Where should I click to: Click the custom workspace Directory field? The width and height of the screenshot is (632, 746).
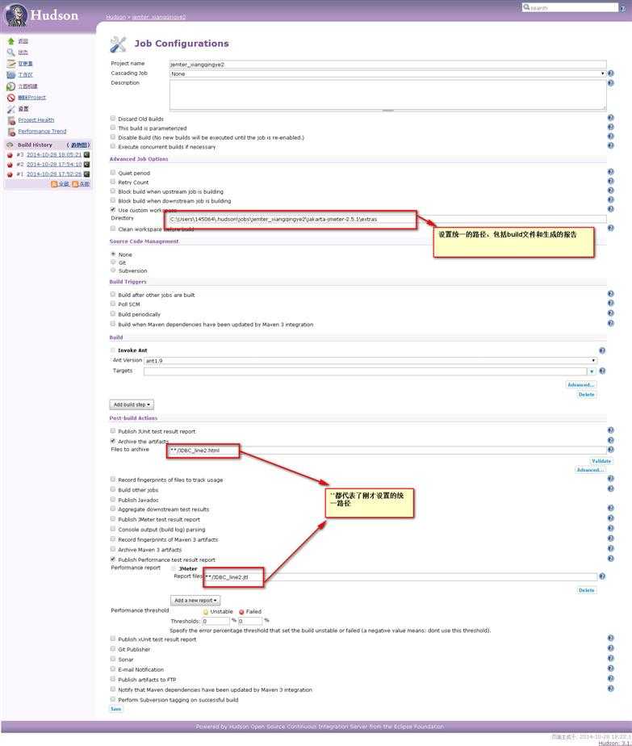[387, 219]
